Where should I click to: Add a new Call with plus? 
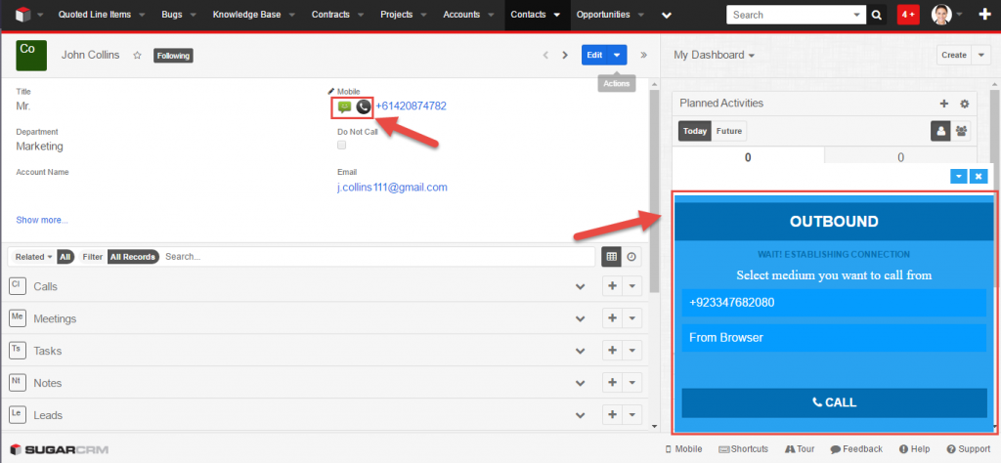pyautogui.click(x=612, y=286)
